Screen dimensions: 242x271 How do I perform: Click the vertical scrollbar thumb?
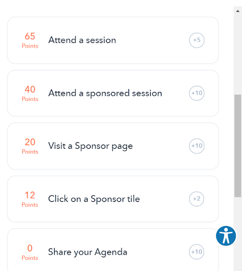point(238,146)
